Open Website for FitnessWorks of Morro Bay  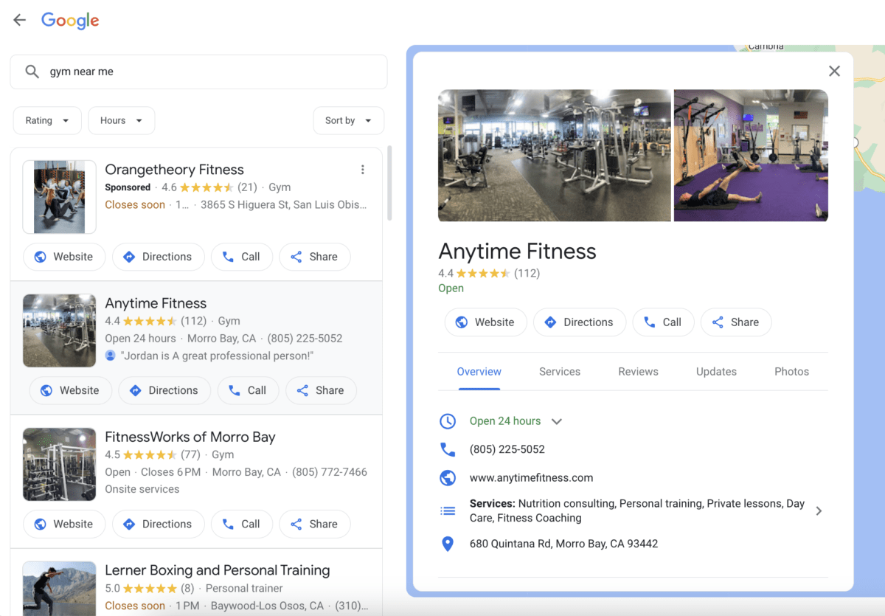(64, 524)
